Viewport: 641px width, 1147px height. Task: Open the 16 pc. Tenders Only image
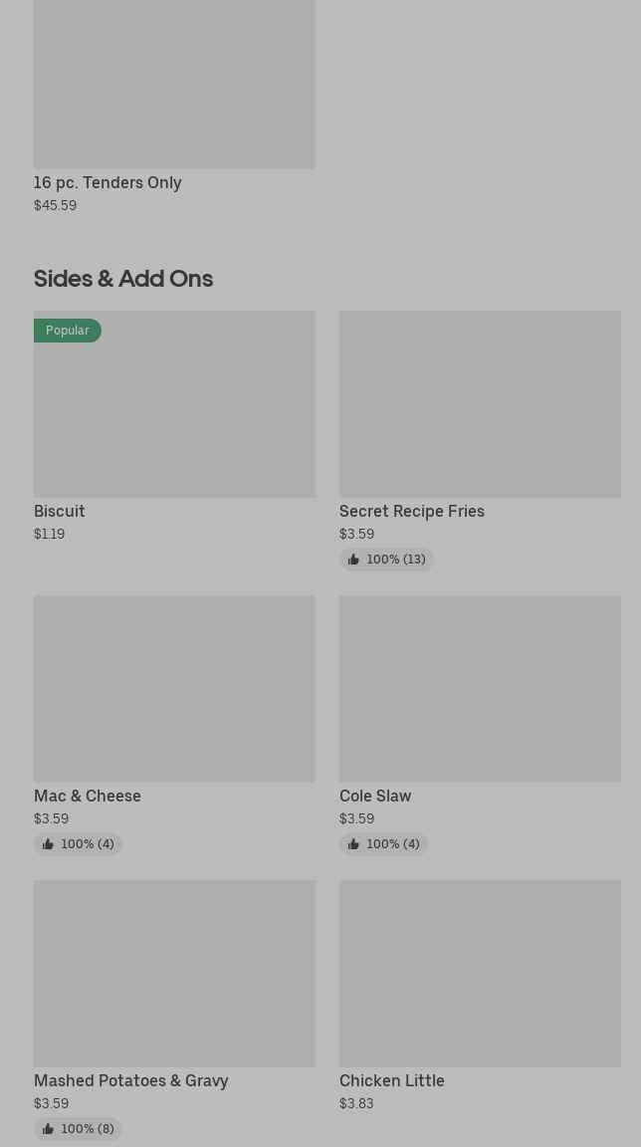click(174, 85)
